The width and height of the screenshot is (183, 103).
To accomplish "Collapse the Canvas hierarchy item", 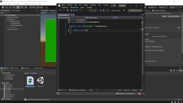I will pos(6,19).
